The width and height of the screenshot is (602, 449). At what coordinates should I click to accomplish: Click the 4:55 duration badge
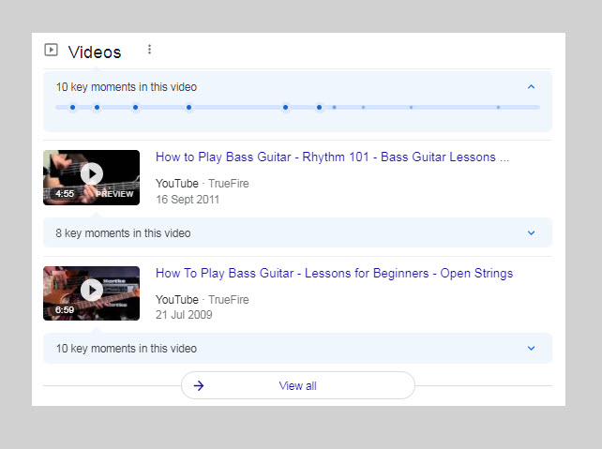coord(65,194)
